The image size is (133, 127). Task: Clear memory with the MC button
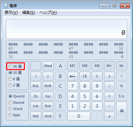click(x=73, y=66)
